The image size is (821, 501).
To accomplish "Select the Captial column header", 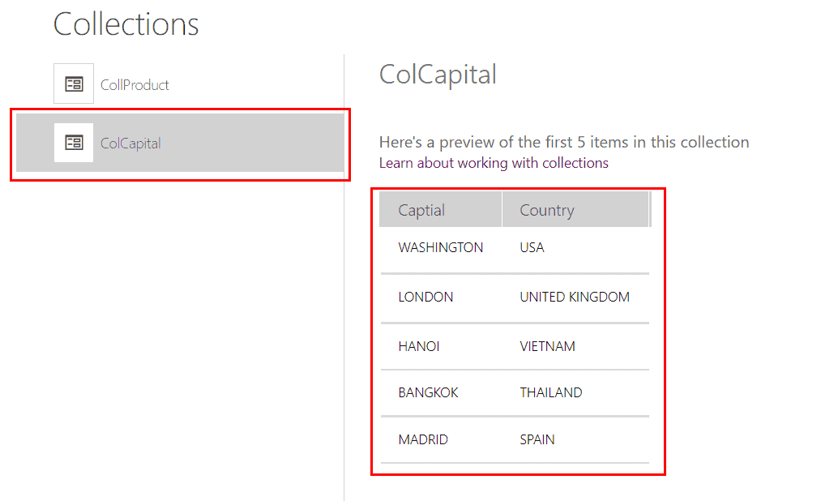I will (421, 209).
